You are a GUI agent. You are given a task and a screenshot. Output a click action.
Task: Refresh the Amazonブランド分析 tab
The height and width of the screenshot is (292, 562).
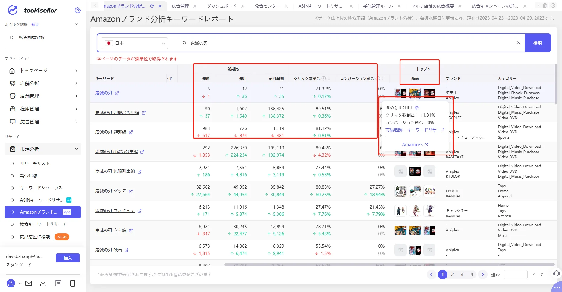point(152,6)
